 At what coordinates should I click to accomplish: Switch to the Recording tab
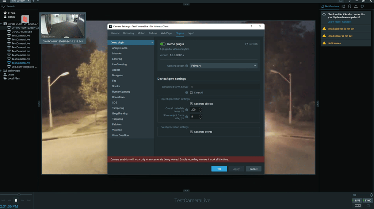tap(128, 33)
